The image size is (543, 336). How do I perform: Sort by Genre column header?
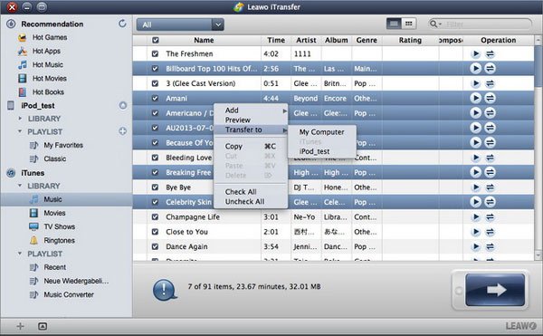(367, 40)
